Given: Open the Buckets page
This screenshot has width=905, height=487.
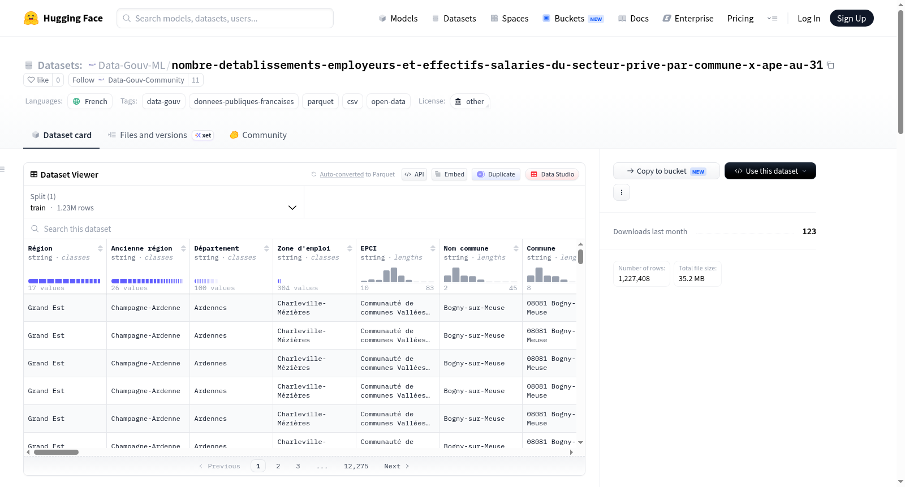Looking at the screenshot, I should (x=572, y=18).
